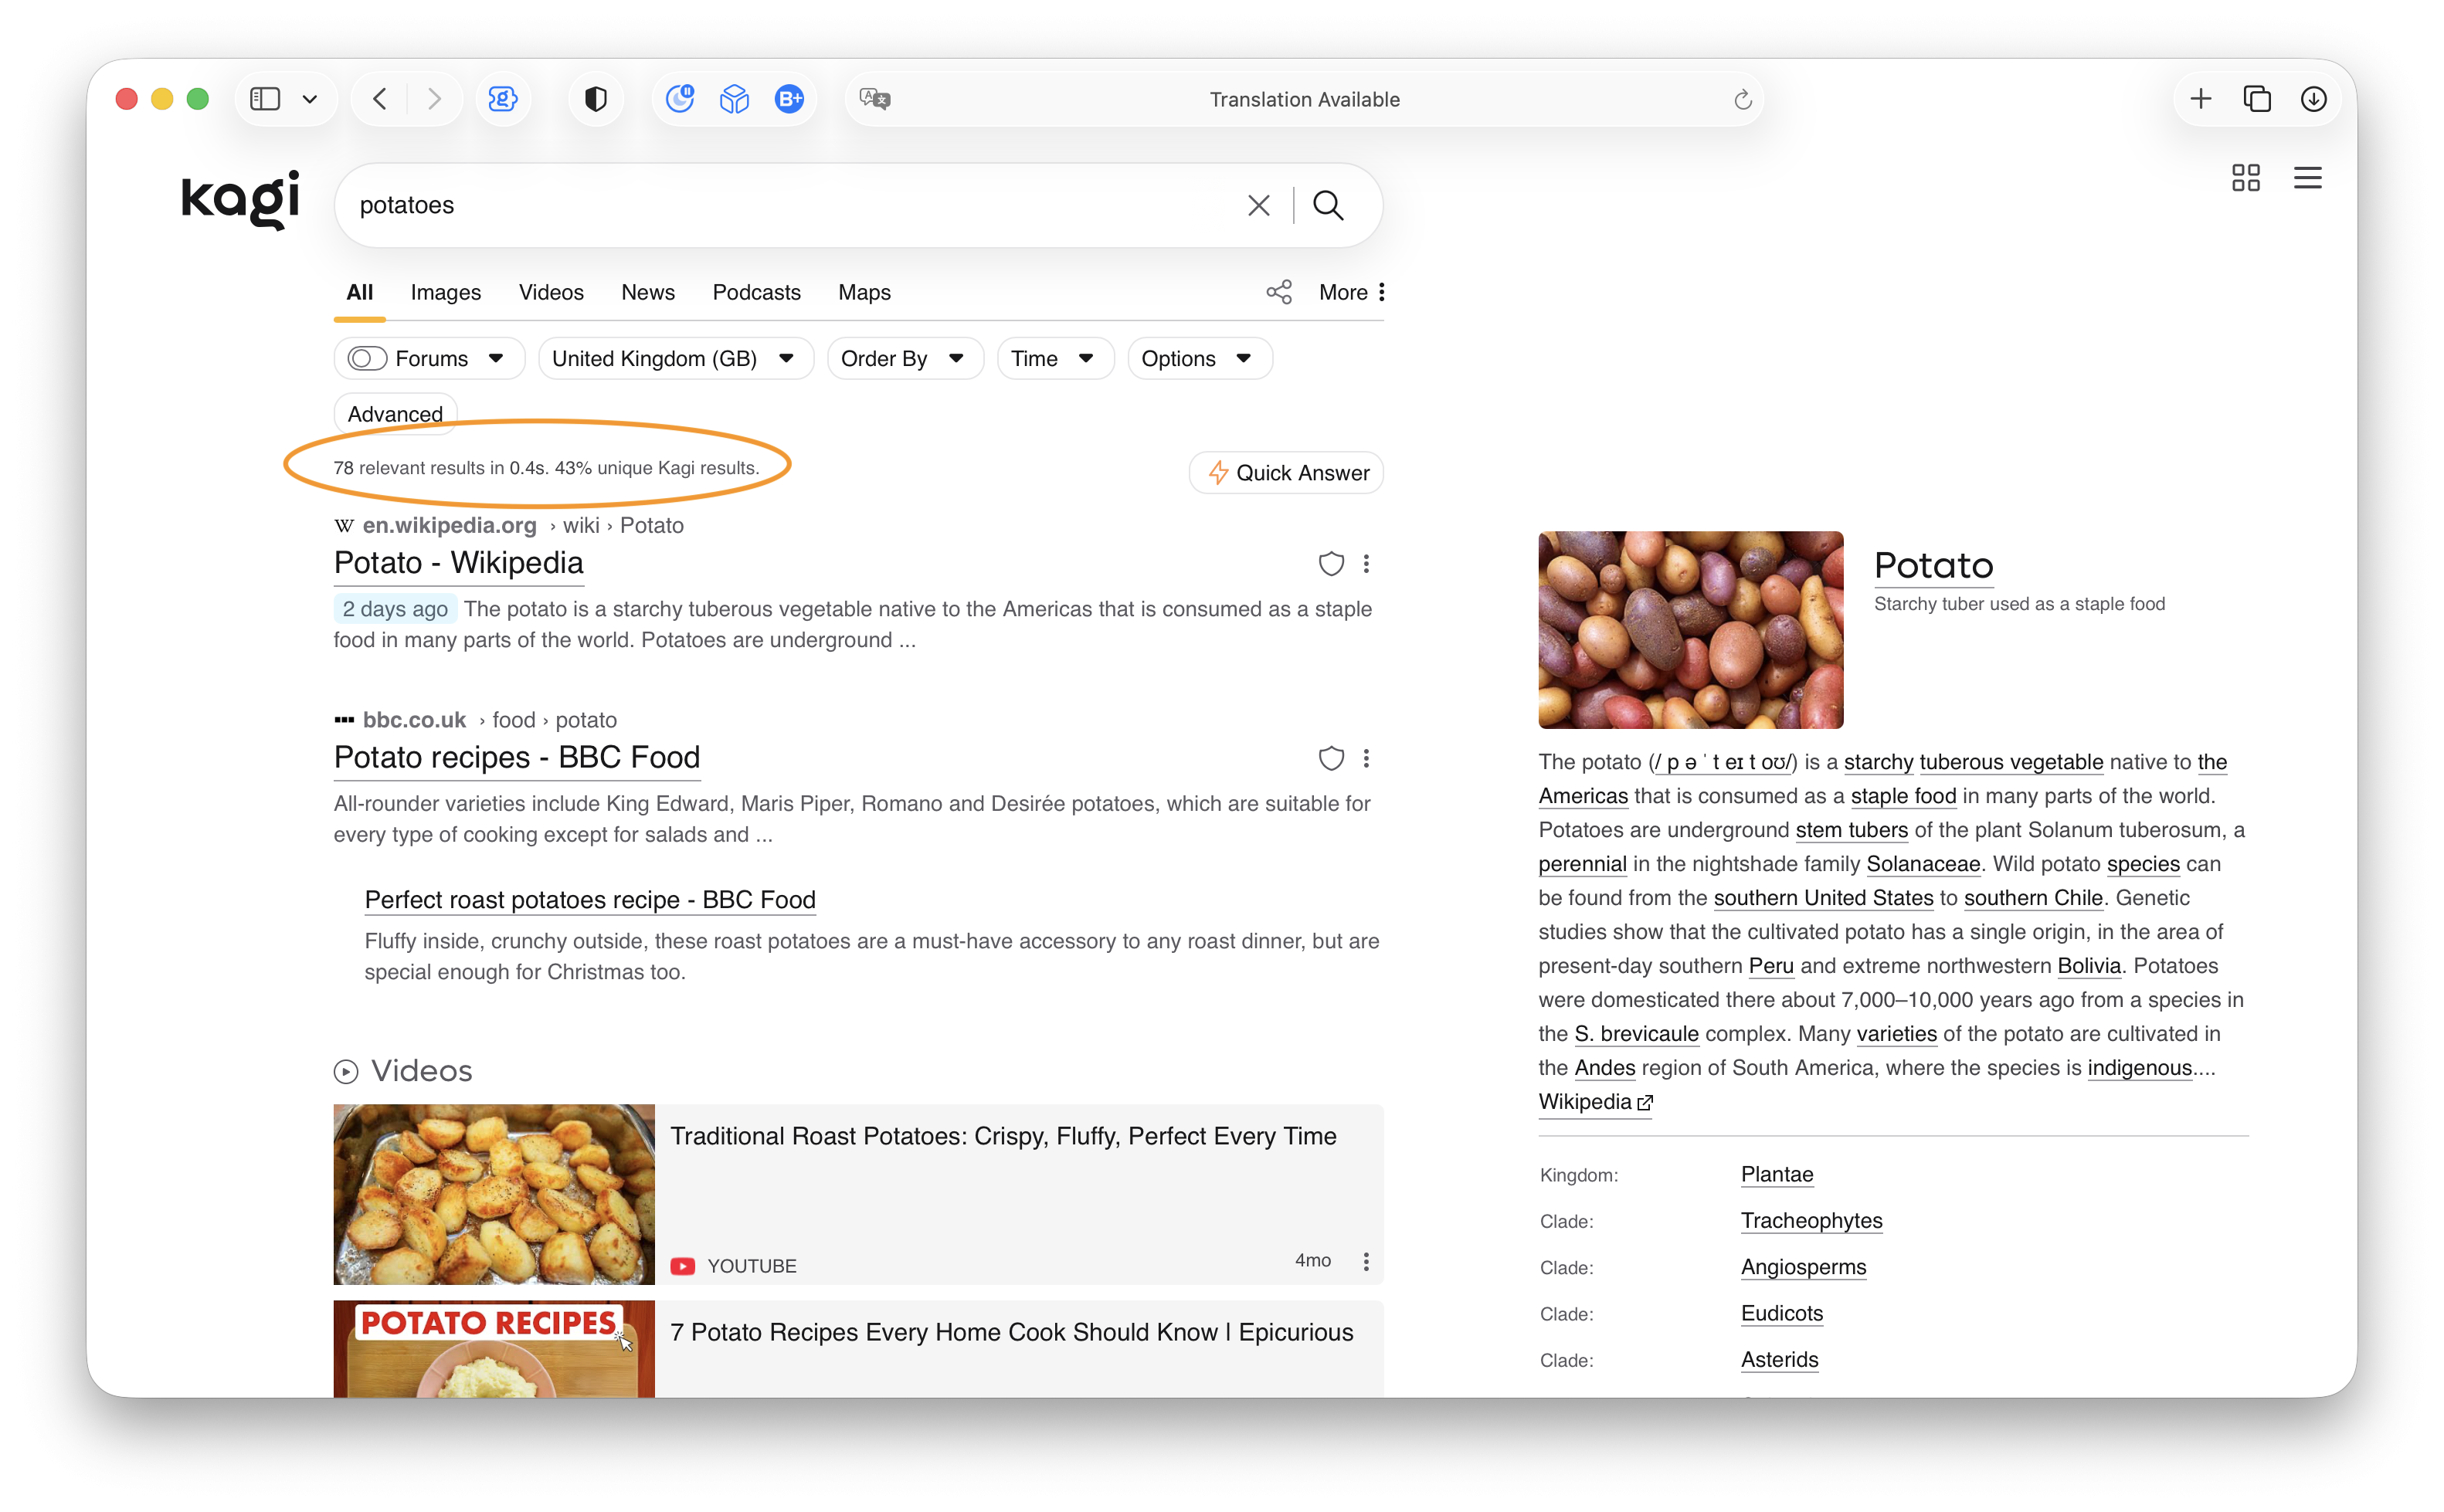Open the blue cube extension icon
Image resolution: width=2444 pixels, height=1512 pixels.
point(735,99)
